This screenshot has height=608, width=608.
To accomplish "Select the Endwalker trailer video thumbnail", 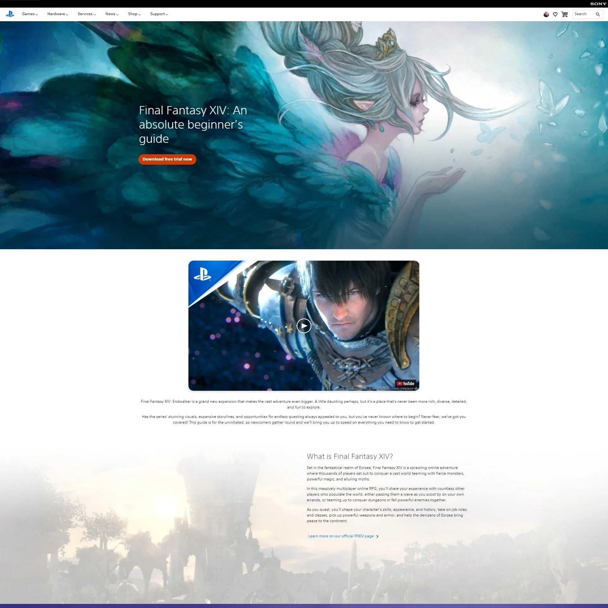I will (304, 326).
